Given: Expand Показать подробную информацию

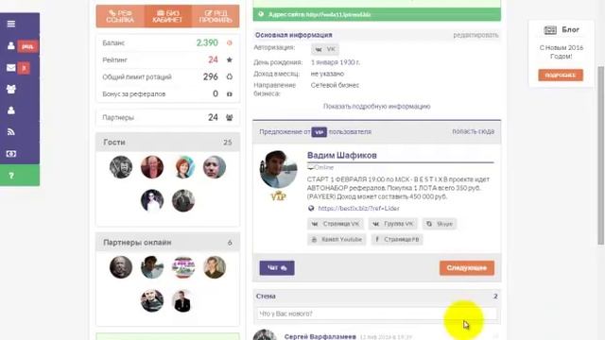Looking at the screenshot, I should (376, 107).
